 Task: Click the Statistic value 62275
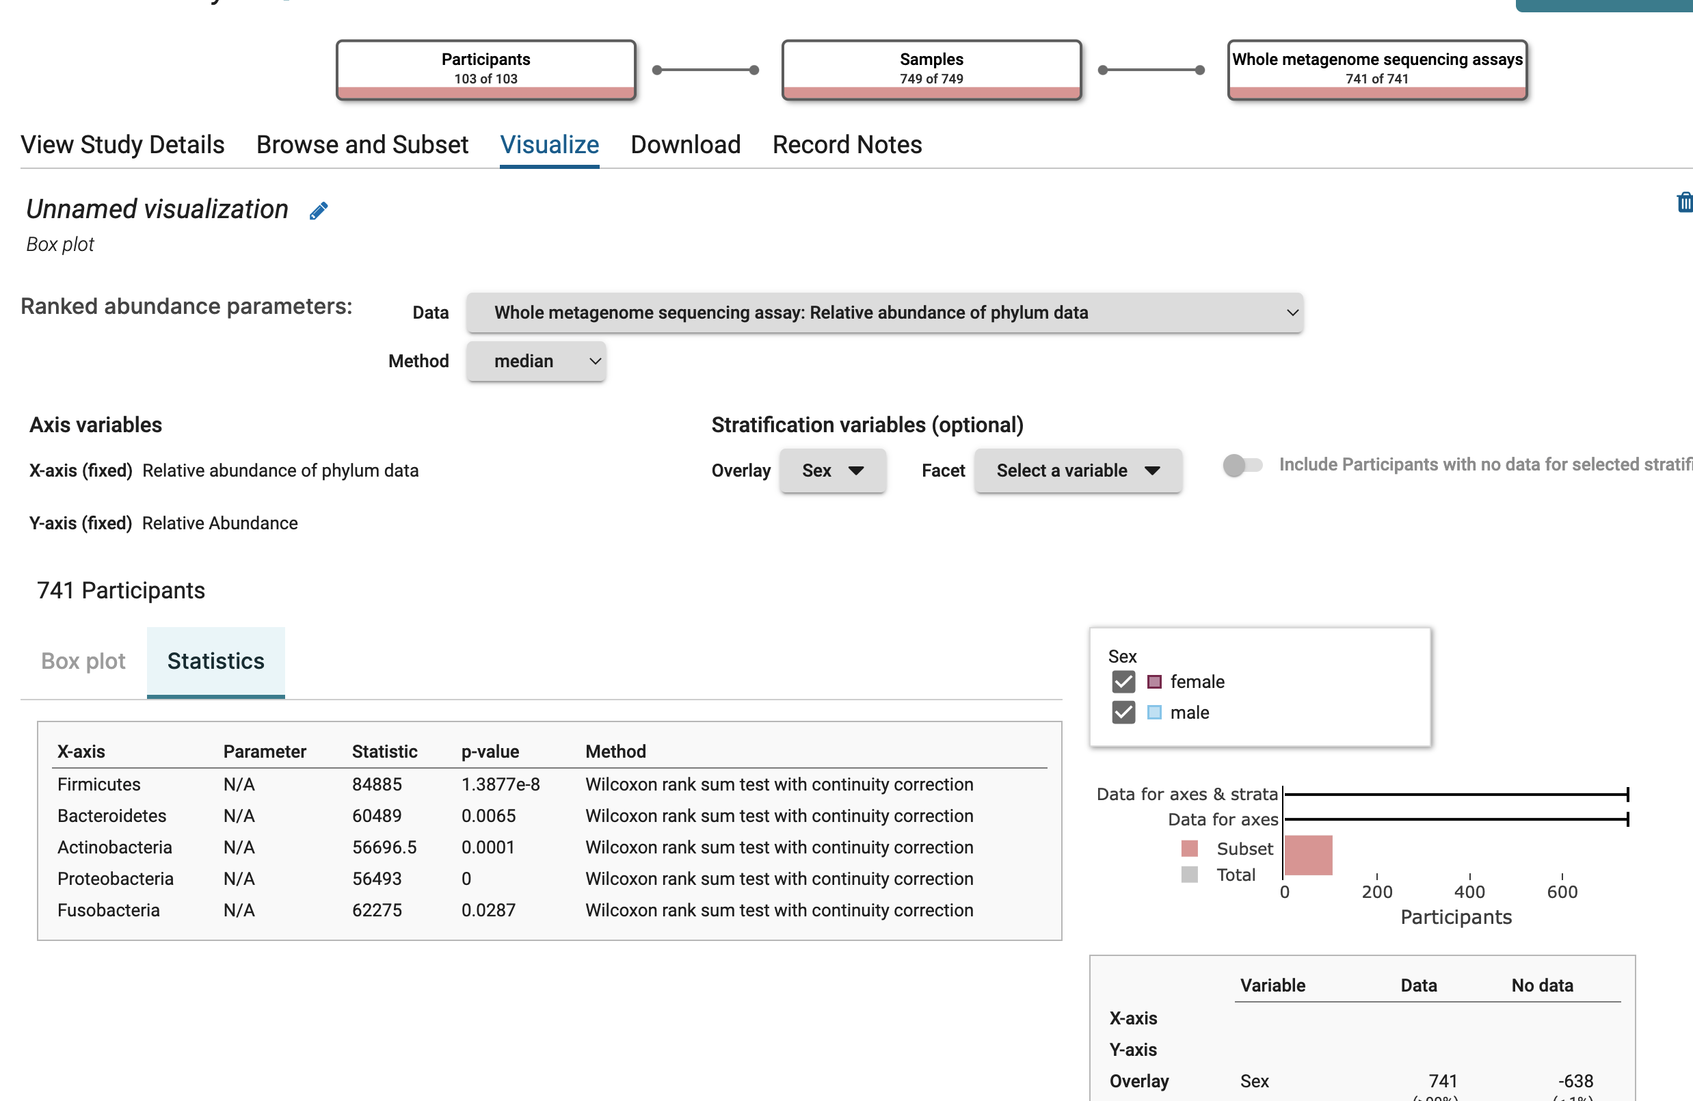[x=376, y=910]
